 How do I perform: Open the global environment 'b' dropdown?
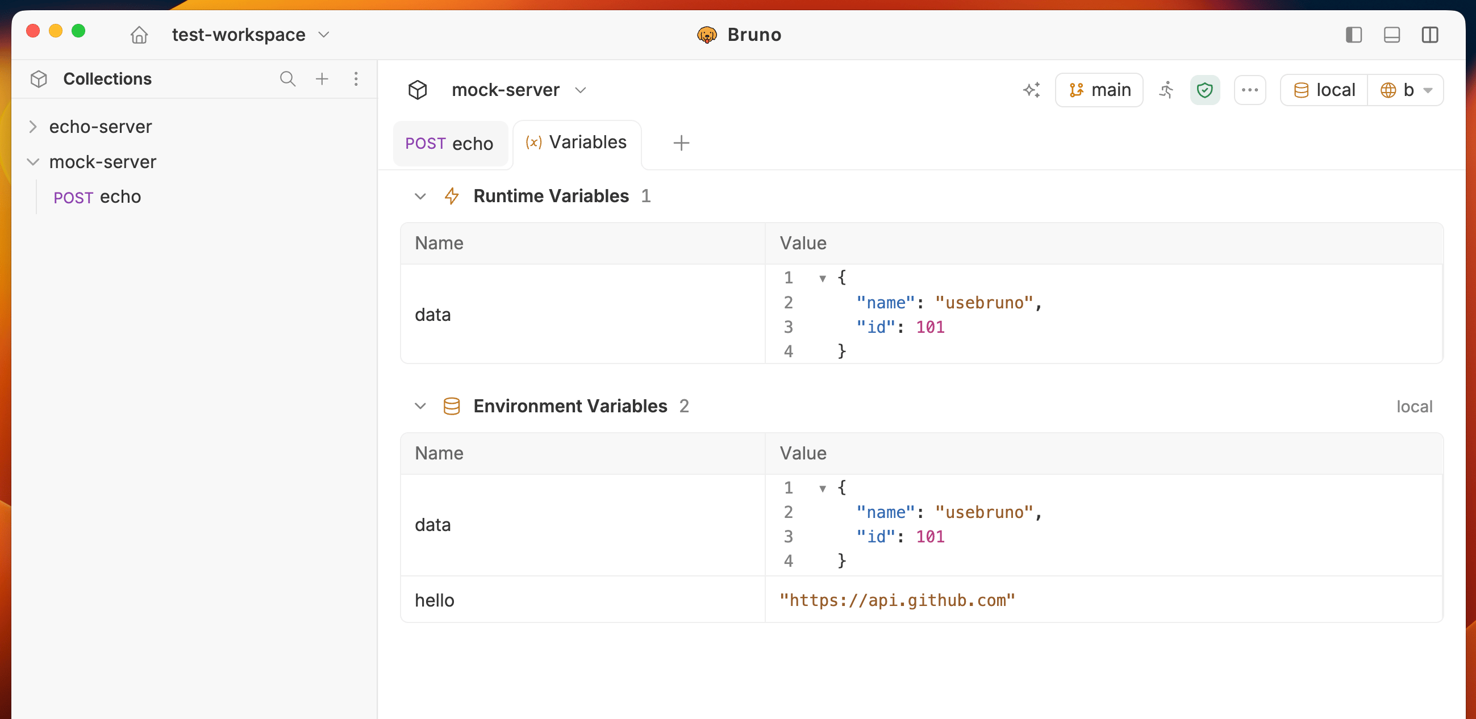(1406, 90)
